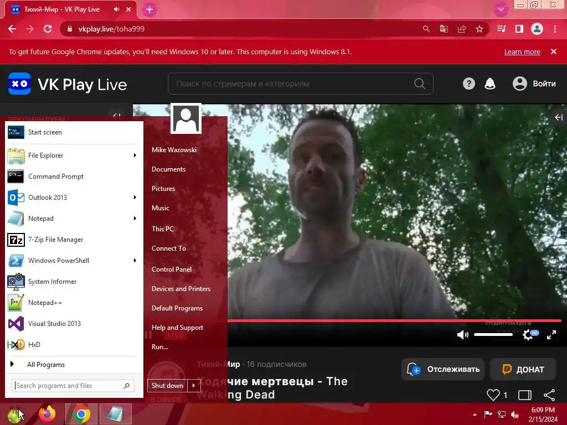The image size is (567, 425).
Task: Open Devices and Printers
Action: click(181, 289)
